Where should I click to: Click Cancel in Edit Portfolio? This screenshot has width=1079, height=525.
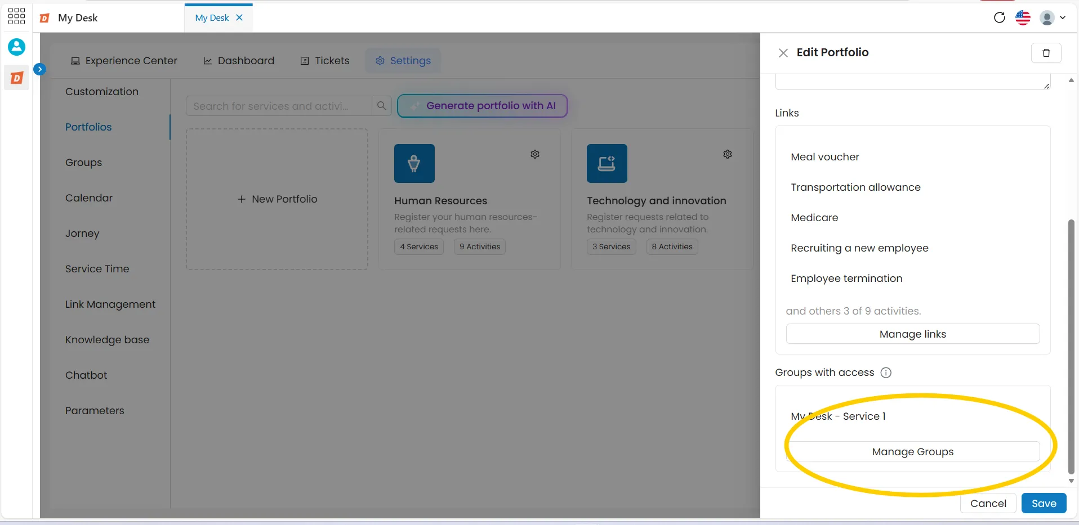click(x=988, y=504)
